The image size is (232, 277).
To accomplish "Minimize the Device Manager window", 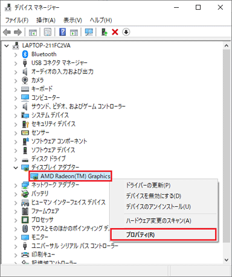I will click(176, 7).
